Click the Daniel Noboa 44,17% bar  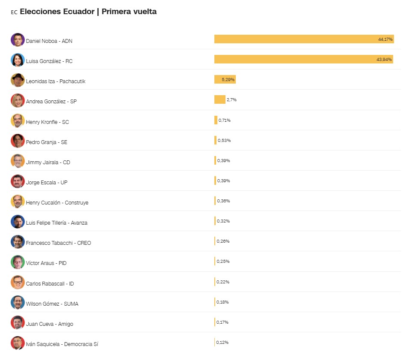pos(304,39)
